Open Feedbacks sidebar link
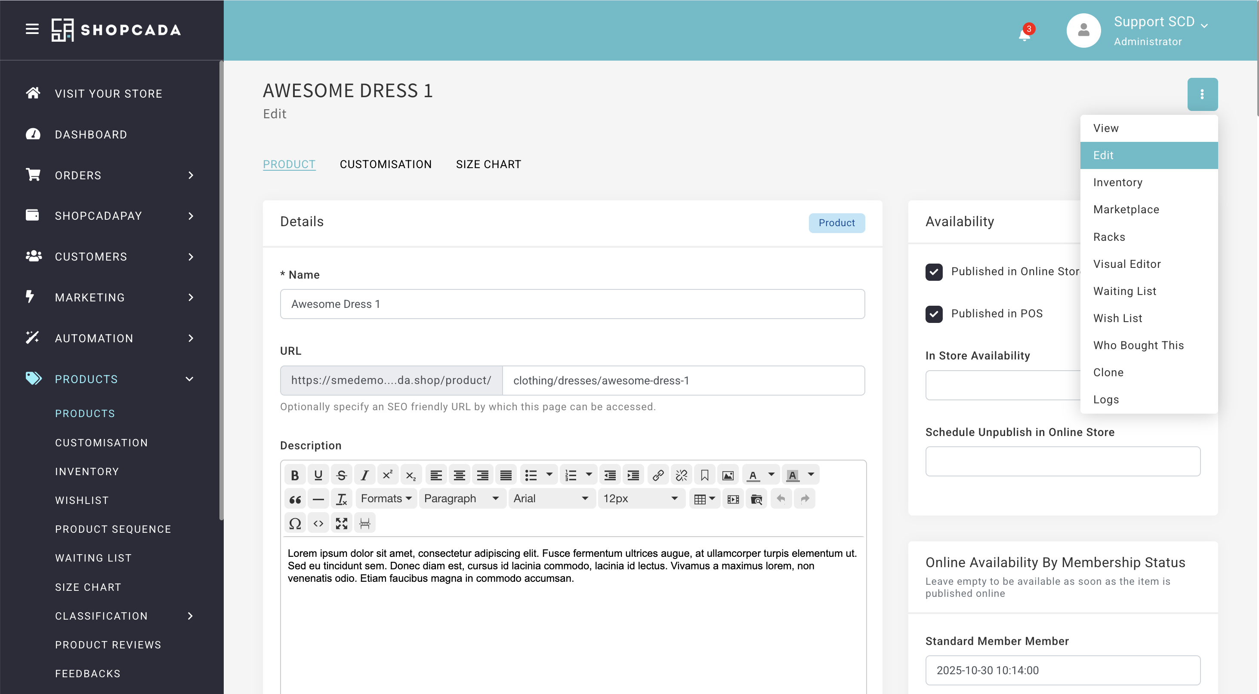 (x=87, y=673)
